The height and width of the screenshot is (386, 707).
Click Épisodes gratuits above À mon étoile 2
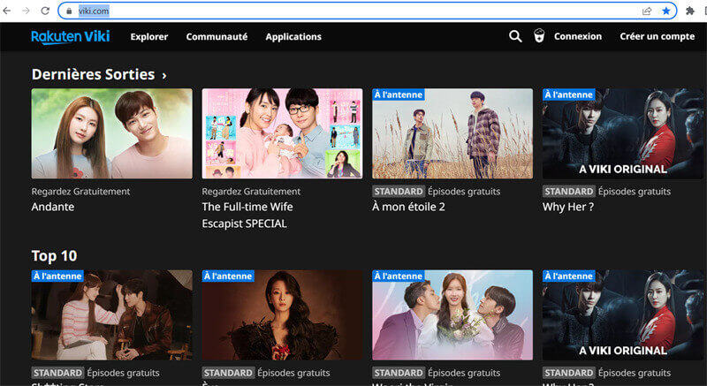tap(464, 192)
